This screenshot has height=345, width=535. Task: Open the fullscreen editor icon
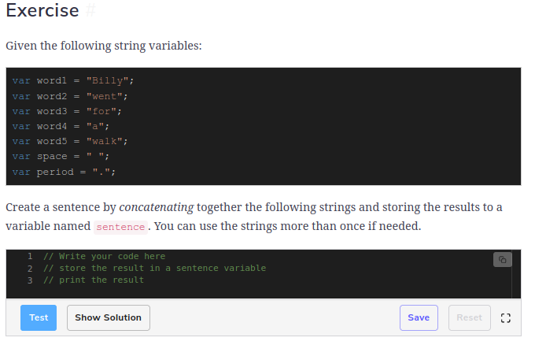tap(506, 318)
